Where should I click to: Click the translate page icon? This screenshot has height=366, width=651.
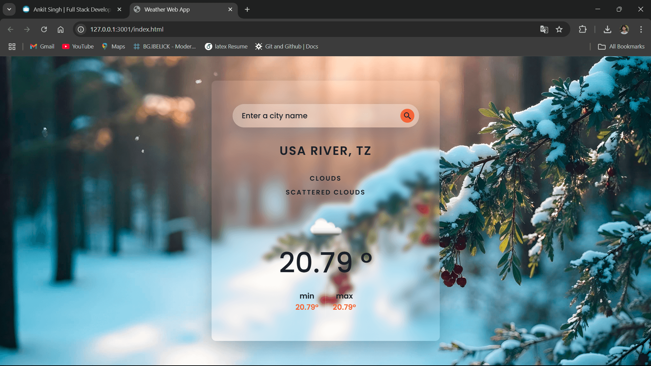544,29
